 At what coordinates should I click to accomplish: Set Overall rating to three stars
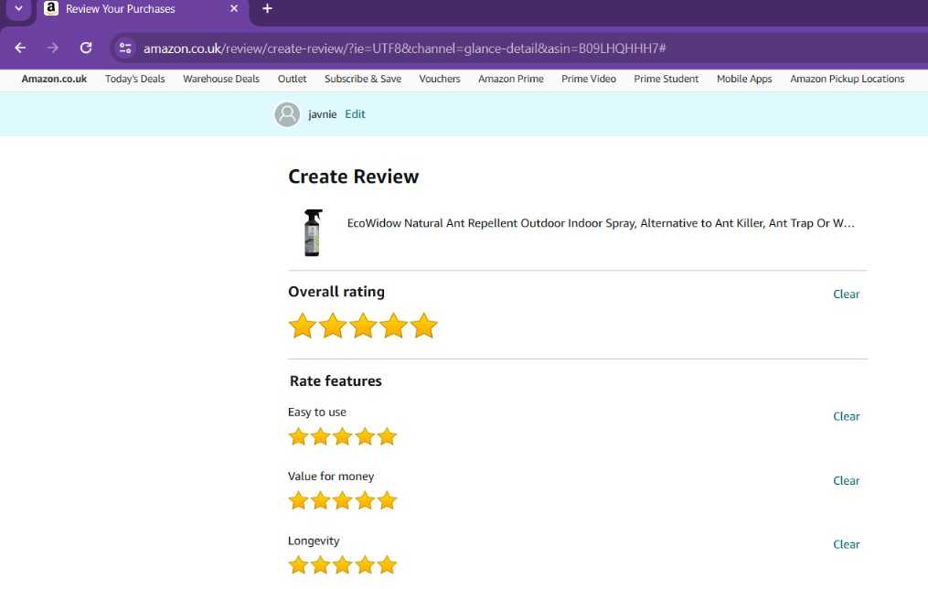(363, 326)
